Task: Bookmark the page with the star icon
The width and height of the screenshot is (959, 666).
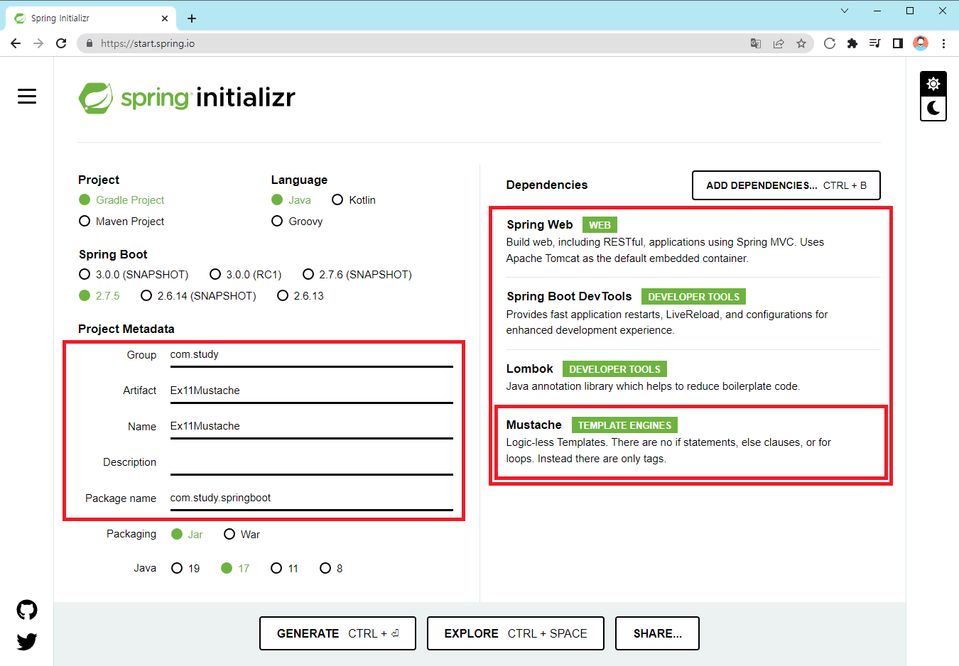Action: tap(801, 43)
